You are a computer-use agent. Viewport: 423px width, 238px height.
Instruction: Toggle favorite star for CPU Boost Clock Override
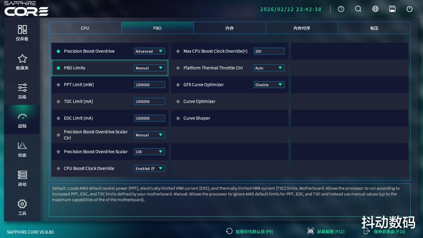click(58, 168)
